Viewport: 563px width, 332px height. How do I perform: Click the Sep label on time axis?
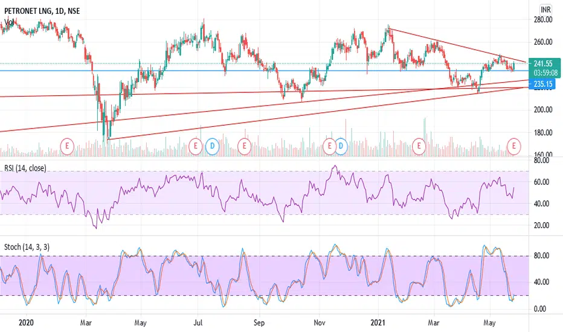coord(259,323)
